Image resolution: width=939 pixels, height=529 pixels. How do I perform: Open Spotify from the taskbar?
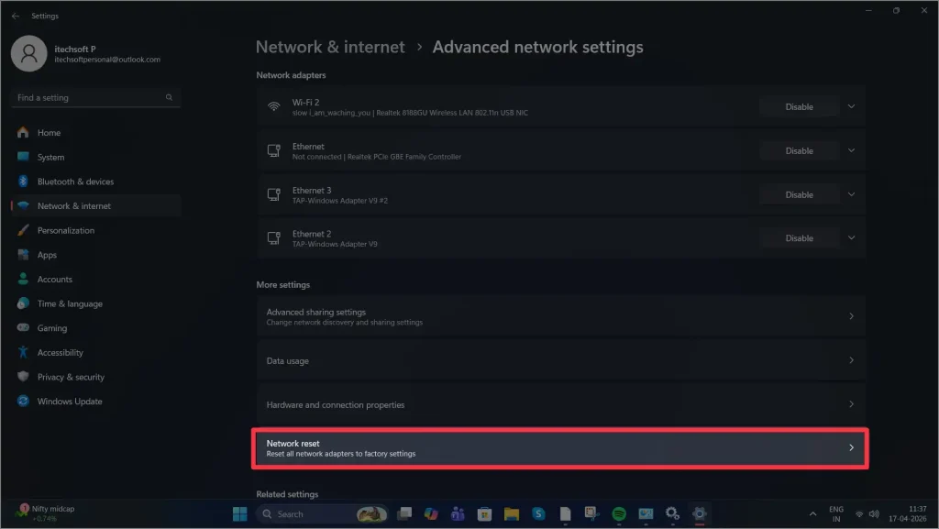(x=619, y=514)
